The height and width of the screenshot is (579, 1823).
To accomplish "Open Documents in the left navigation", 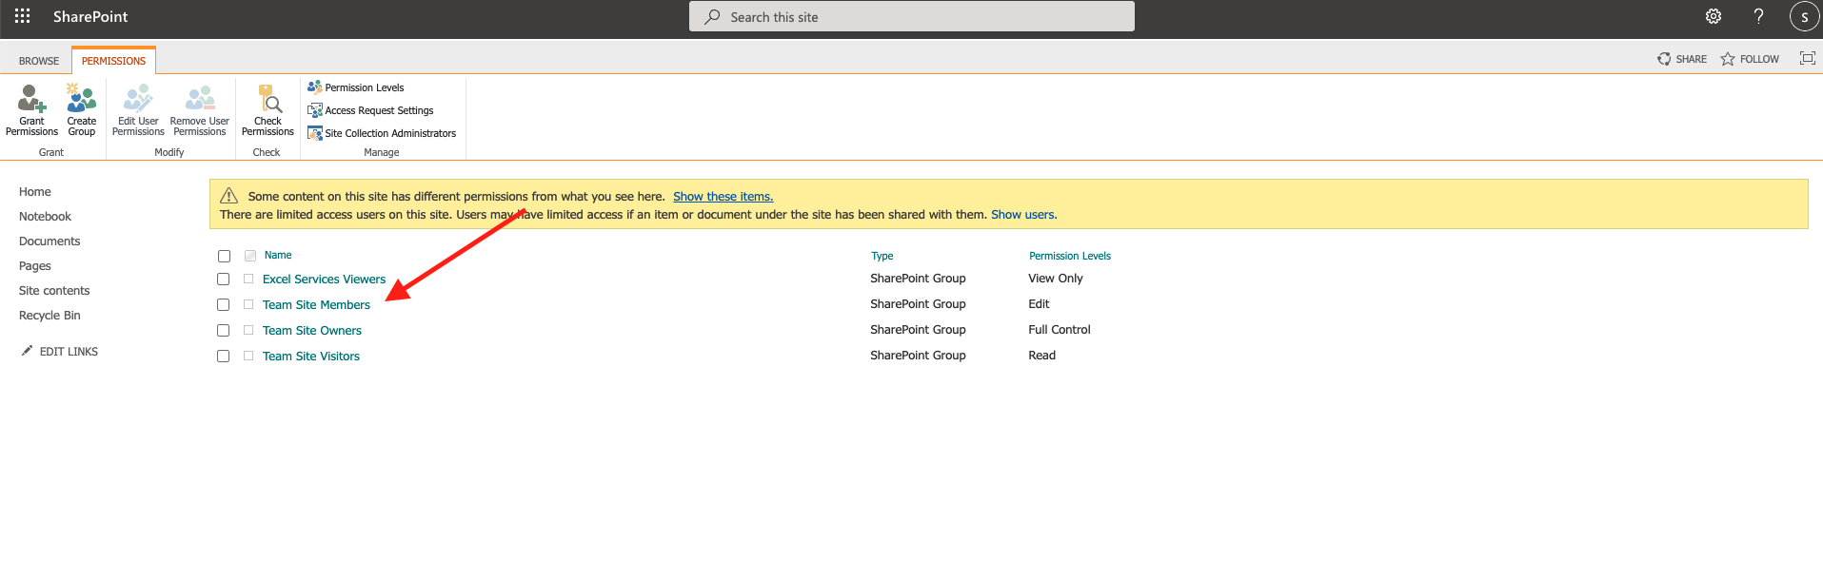I will point(50,241).
